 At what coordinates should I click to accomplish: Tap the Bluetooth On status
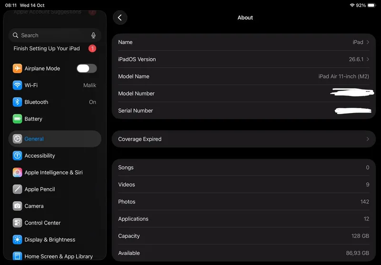point(92,102)
